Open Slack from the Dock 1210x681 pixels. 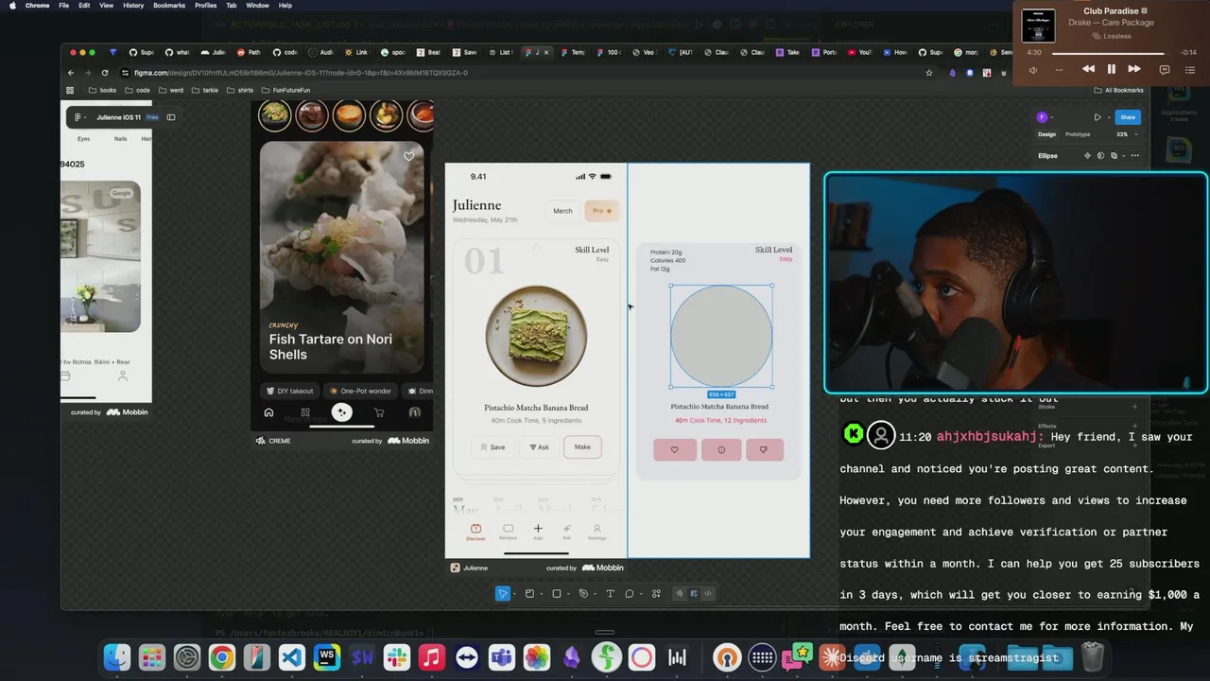pyautogui.click(x=397, y=657)
